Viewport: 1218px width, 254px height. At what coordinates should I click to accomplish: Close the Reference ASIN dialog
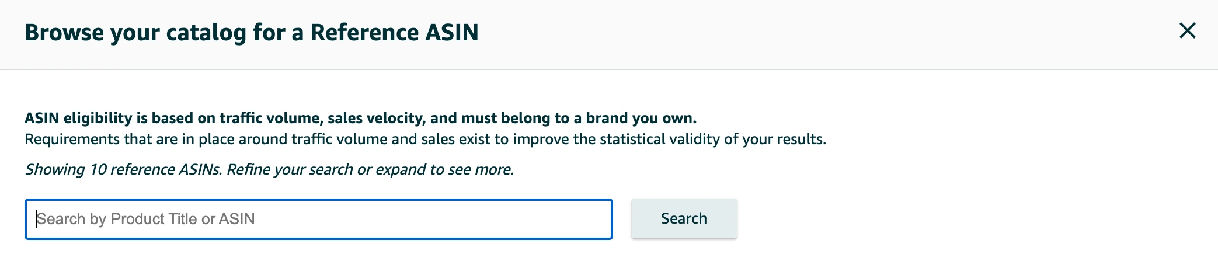[1187, 30]
